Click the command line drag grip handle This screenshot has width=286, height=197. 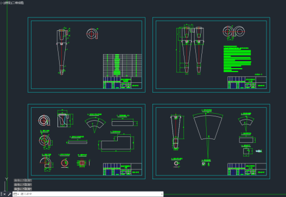[x=1, y=194]
